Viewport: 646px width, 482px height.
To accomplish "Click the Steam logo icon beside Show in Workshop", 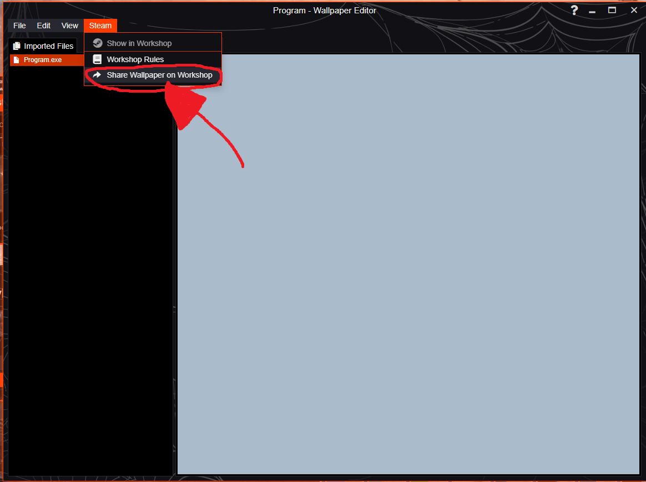I will coord(97,43).
